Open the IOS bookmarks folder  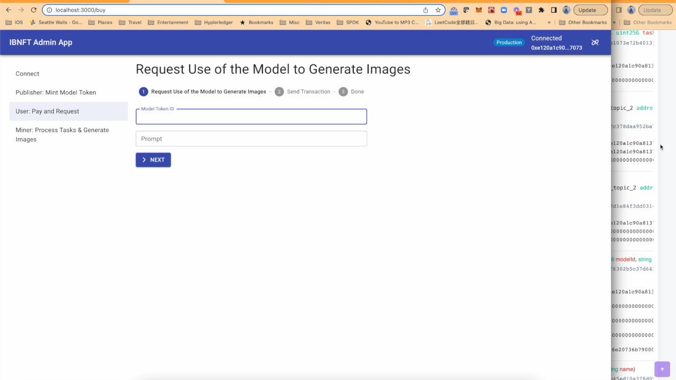[14, 22]
